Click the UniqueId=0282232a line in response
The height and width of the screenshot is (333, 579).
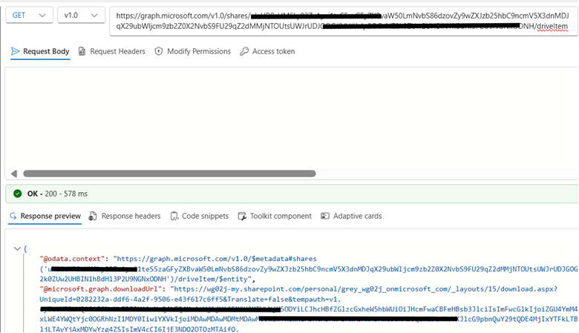coord(190,300)
